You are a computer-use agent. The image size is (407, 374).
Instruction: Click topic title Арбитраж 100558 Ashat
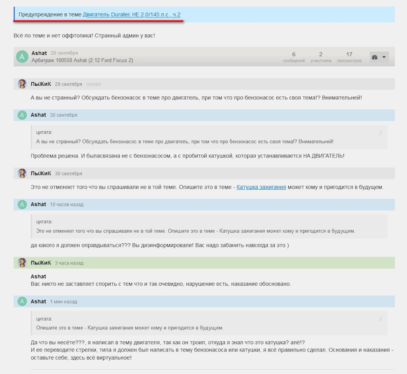pos(82,60)
